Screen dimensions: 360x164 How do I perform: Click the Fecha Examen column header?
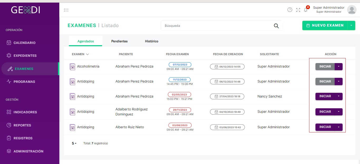[177, 54]
